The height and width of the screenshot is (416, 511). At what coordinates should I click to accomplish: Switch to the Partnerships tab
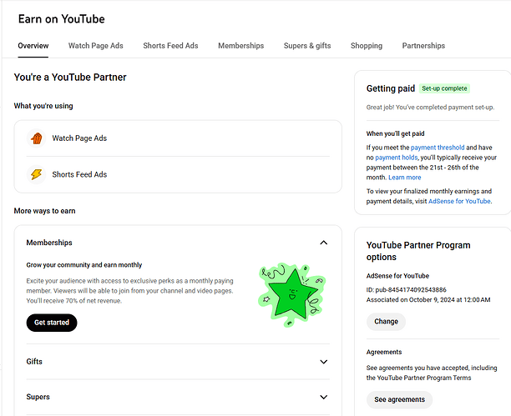tap(423, 46)
